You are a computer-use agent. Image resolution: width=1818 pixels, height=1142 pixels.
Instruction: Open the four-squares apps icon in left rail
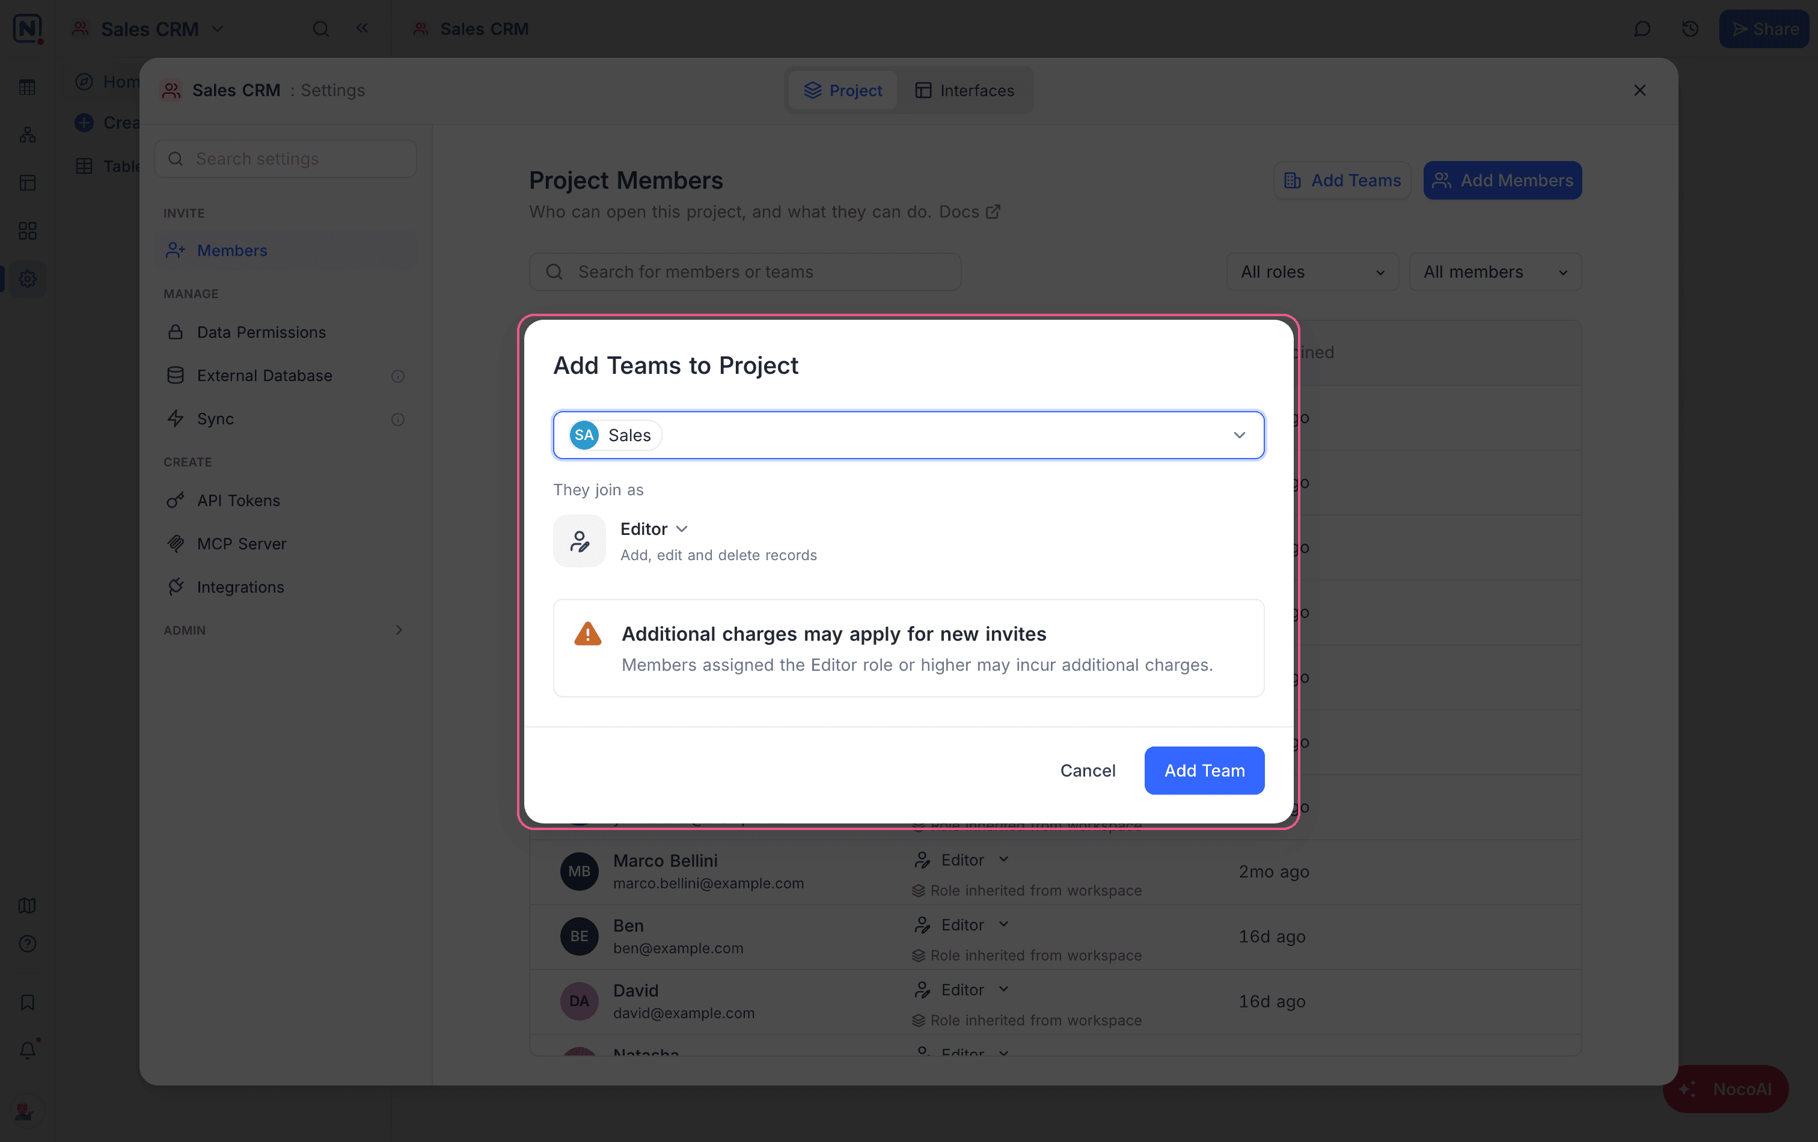pos(28,230)
